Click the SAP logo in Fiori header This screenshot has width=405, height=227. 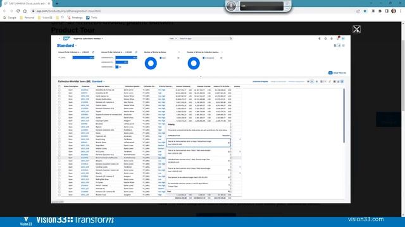coord(66,38)
